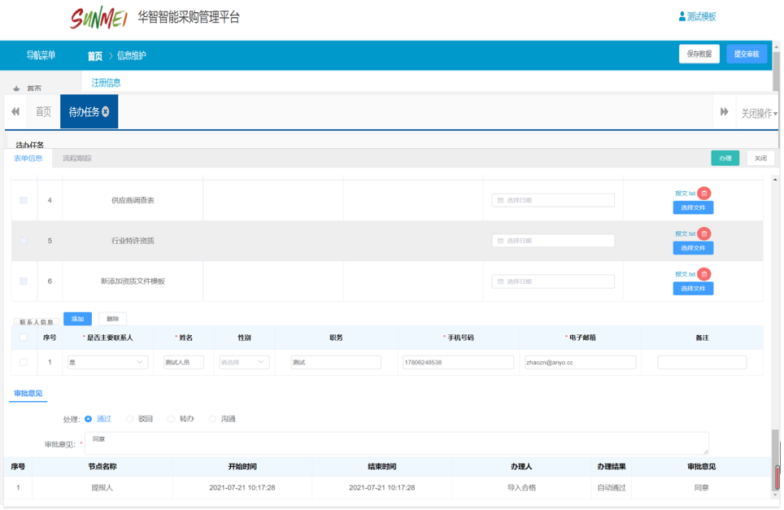Delete the attachment in row 4 (供应商调查表)
This screenshot has height=510, width=784.
click(704, 194)
